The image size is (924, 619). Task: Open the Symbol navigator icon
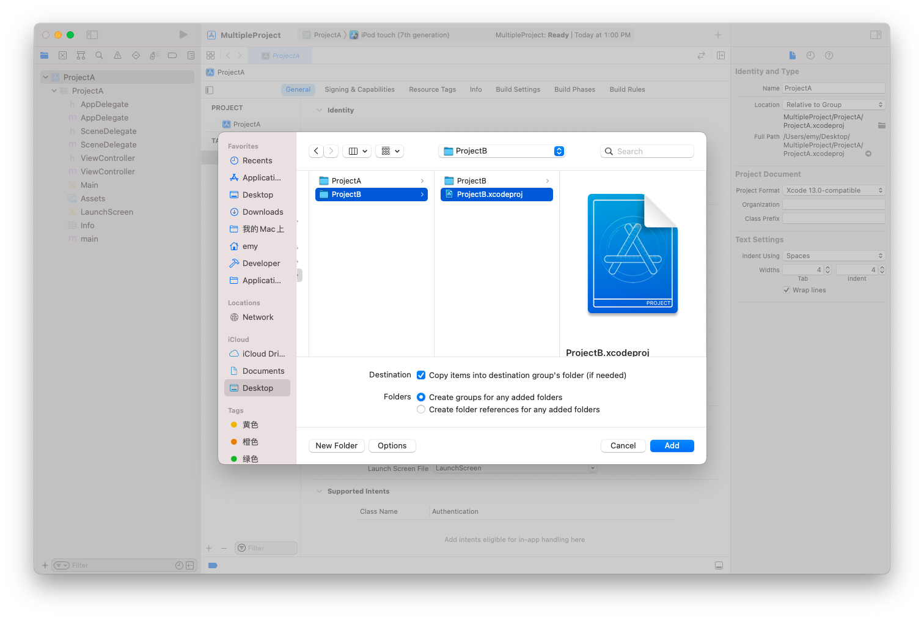point(81,55)
